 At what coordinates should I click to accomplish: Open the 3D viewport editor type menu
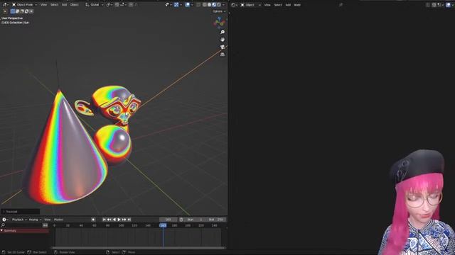pos(5,5)
